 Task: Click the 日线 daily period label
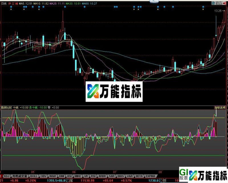[x=4, y=3]
